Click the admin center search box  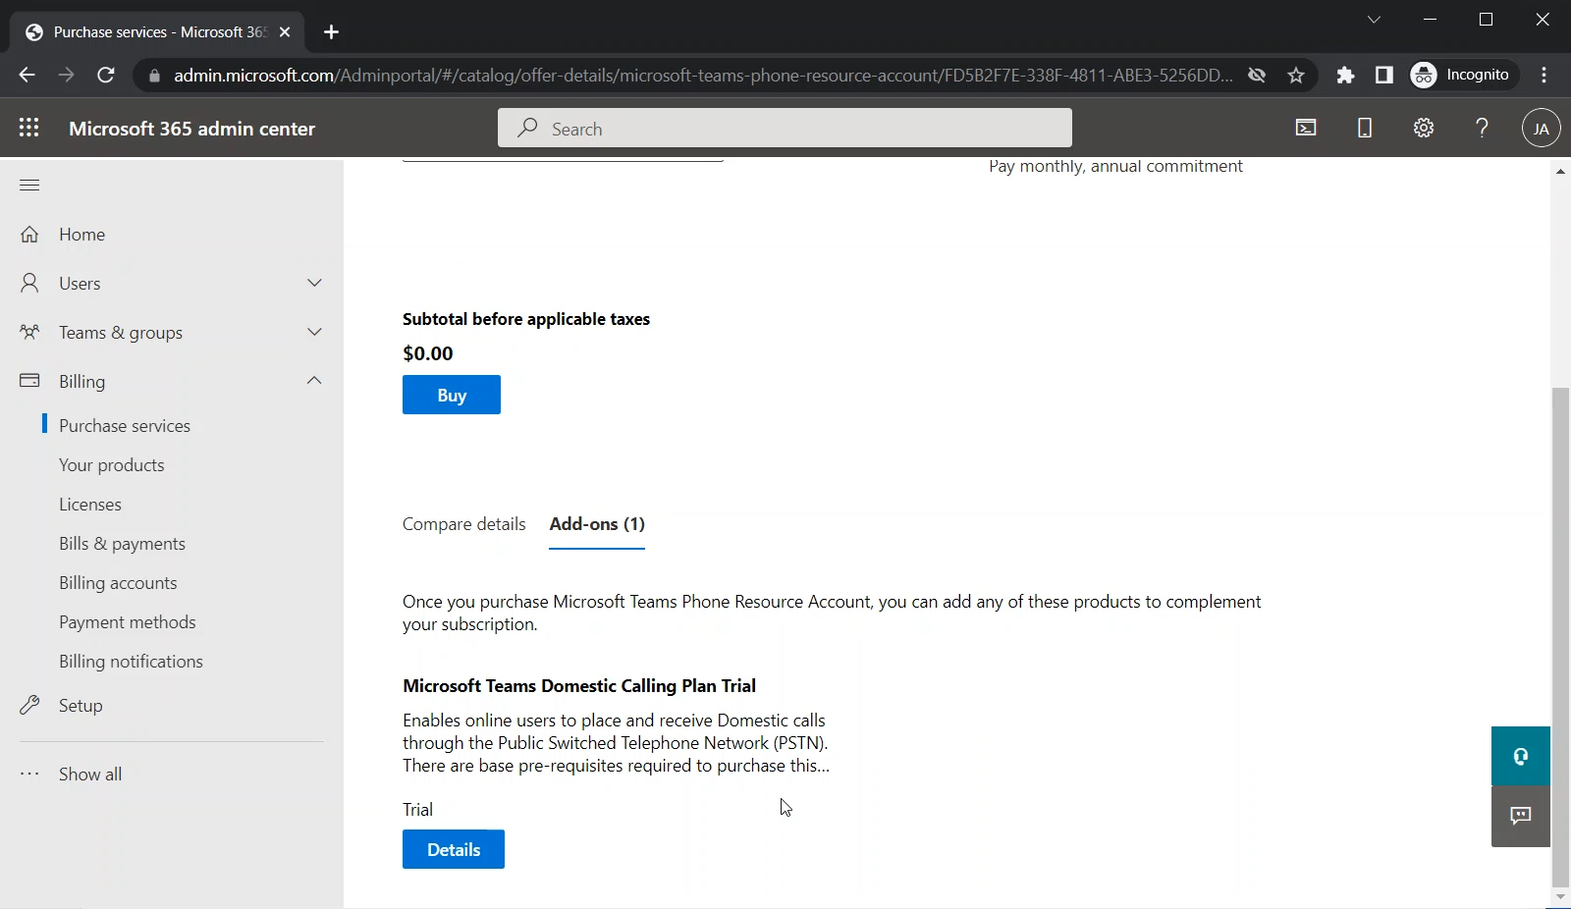pos(785,129)
